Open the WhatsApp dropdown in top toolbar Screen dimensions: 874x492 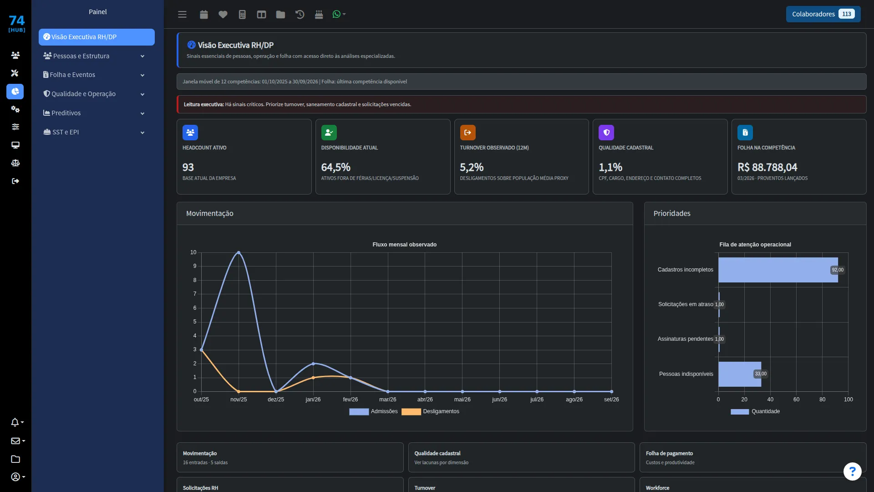[x=339, y=14]
